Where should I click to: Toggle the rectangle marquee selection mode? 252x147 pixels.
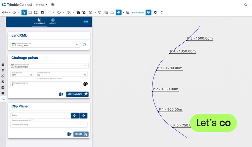(30, 12)
